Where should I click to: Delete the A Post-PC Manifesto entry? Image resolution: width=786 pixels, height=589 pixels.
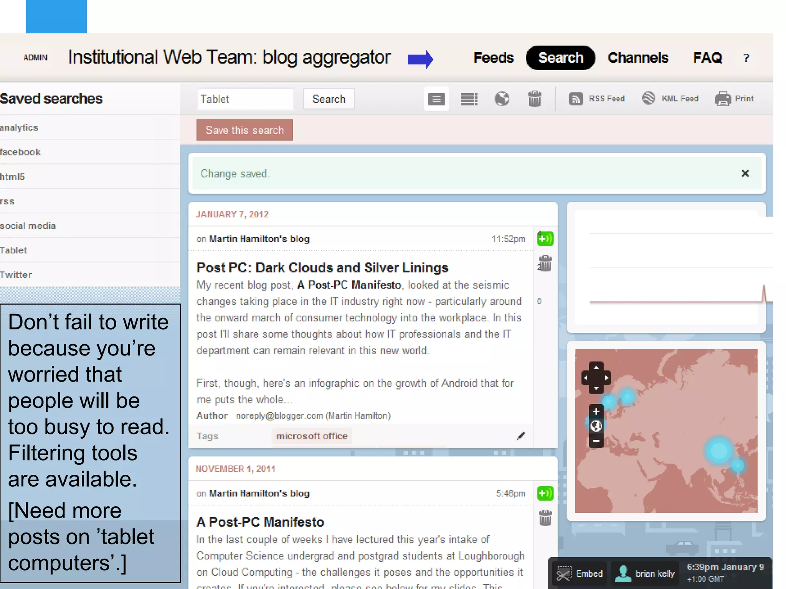click(545, 518)
